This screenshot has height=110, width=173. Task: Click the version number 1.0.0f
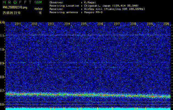click(38, 2)
